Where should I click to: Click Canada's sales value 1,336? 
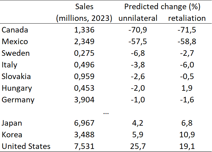pos(84,30)
